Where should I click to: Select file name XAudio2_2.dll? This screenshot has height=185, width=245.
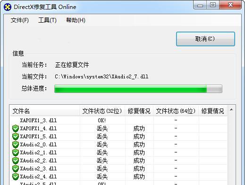tap(38, 160)
